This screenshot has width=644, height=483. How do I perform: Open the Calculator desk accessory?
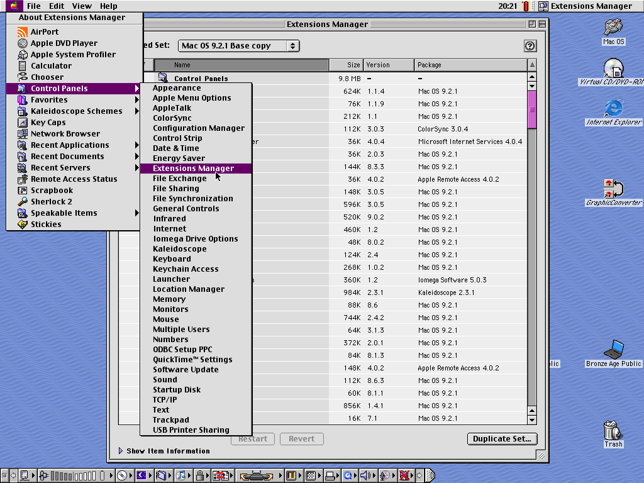[x=51, y=66]
